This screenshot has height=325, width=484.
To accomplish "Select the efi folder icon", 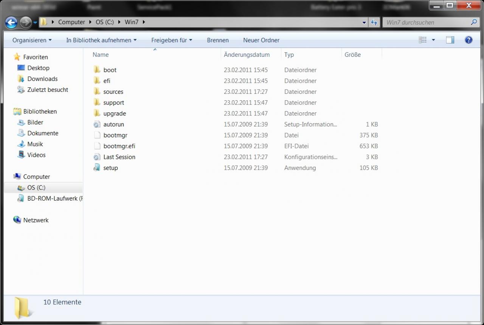I will coord(97,81).
